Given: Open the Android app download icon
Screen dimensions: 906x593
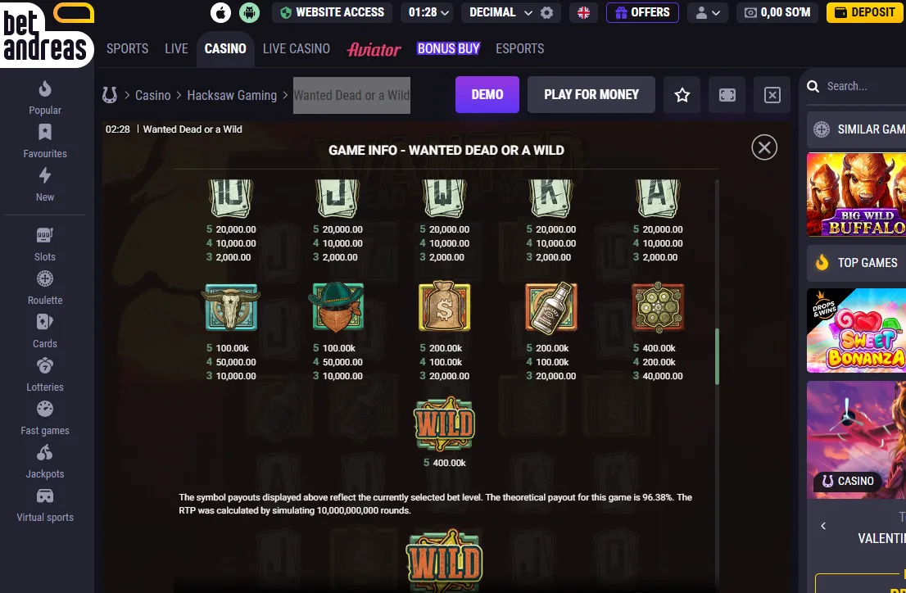Looking at the screenshot, I should point(250,12).
